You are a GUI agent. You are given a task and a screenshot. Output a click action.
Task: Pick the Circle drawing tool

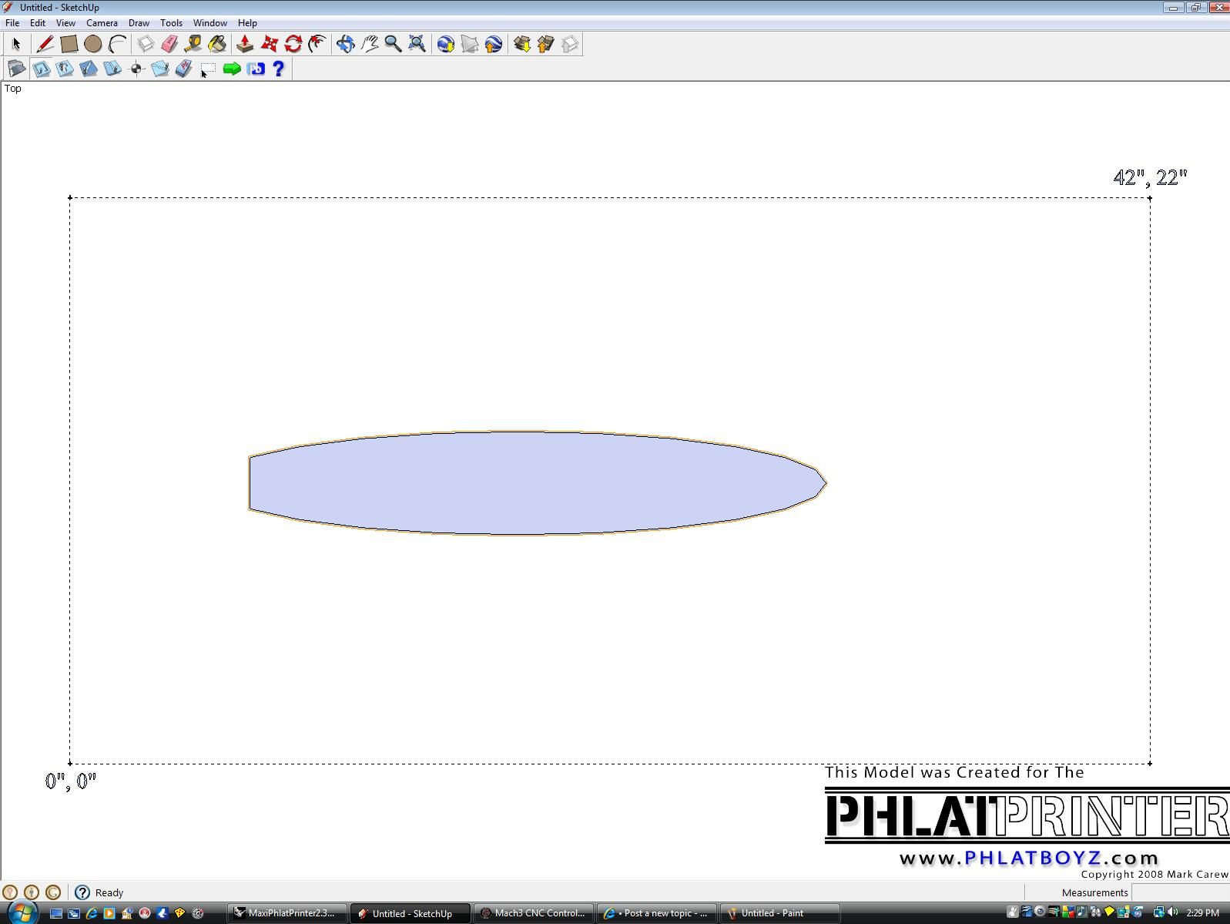point(93,45)
